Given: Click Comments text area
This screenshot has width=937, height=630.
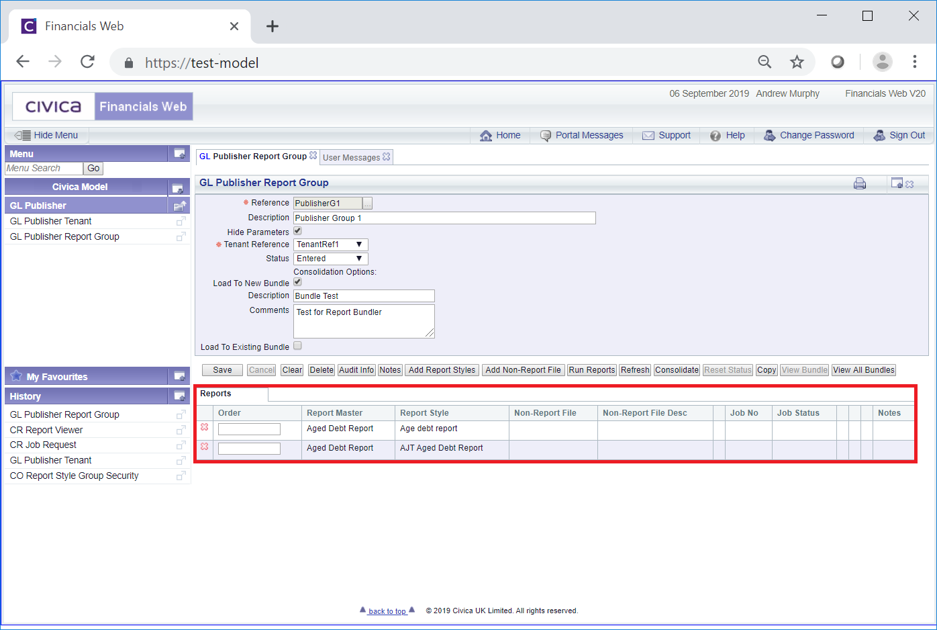Looking at the screenshot, I should coord(364,321).
